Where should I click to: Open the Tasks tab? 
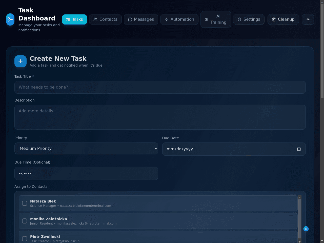pyautogui.click(x=74, y=19)
